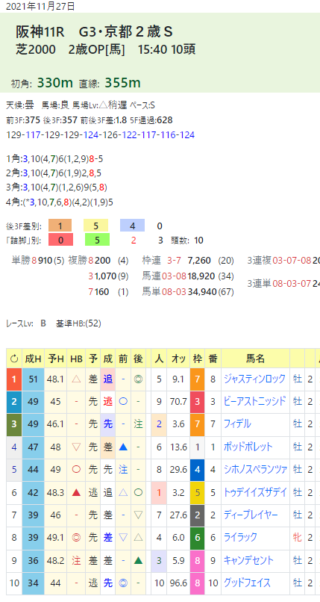Screen dimensions: 320x602
Task: Click the 馬単 payout 34,940
Action: 202,292
